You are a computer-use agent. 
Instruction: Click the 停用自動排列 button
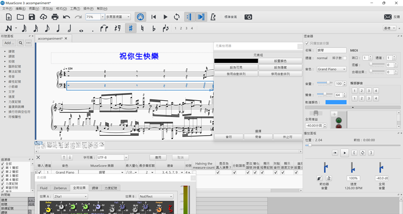point(280,74)
